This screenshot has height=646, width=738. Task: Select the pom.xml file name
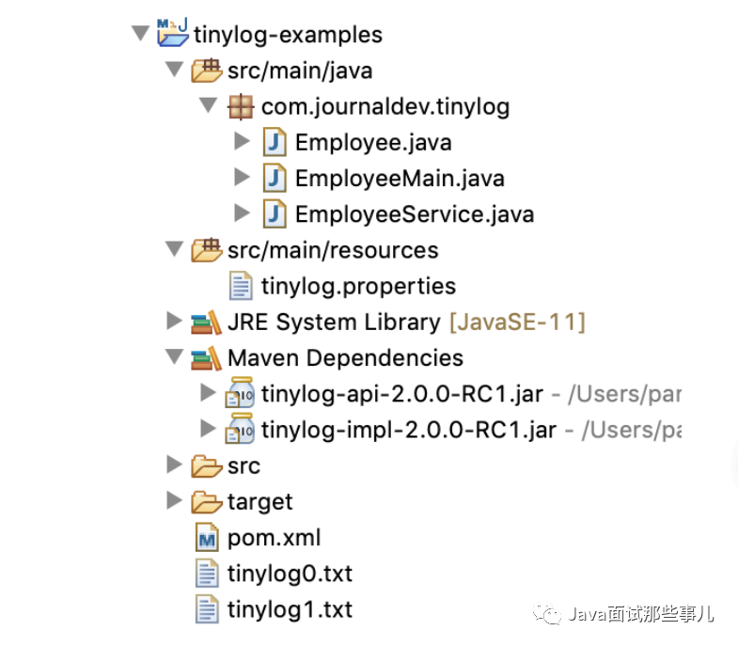pyautogui.click(x=274, y=538)
